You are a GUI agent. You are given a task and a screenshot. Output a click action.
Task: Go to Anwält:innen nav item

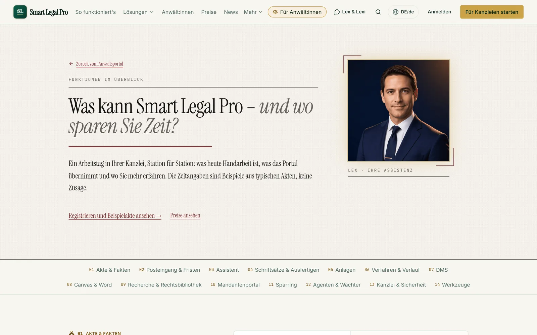178,12
